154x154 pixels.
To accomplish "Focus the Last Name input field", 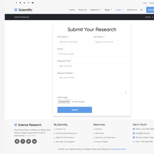I will pos(110,42).
